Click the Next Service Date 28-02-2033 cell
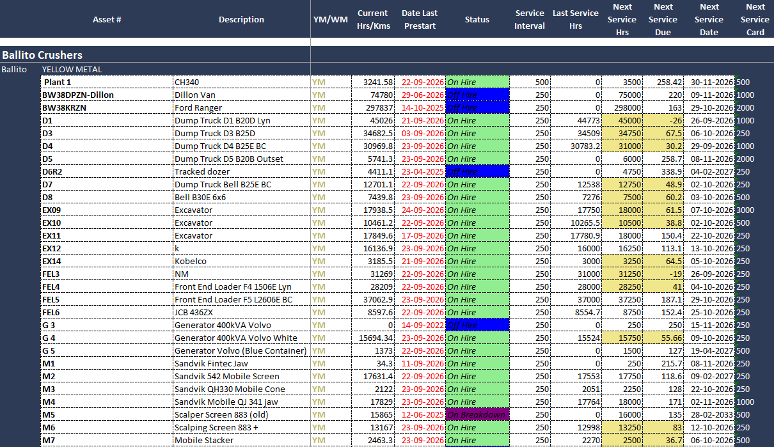 tap(709, 414)
